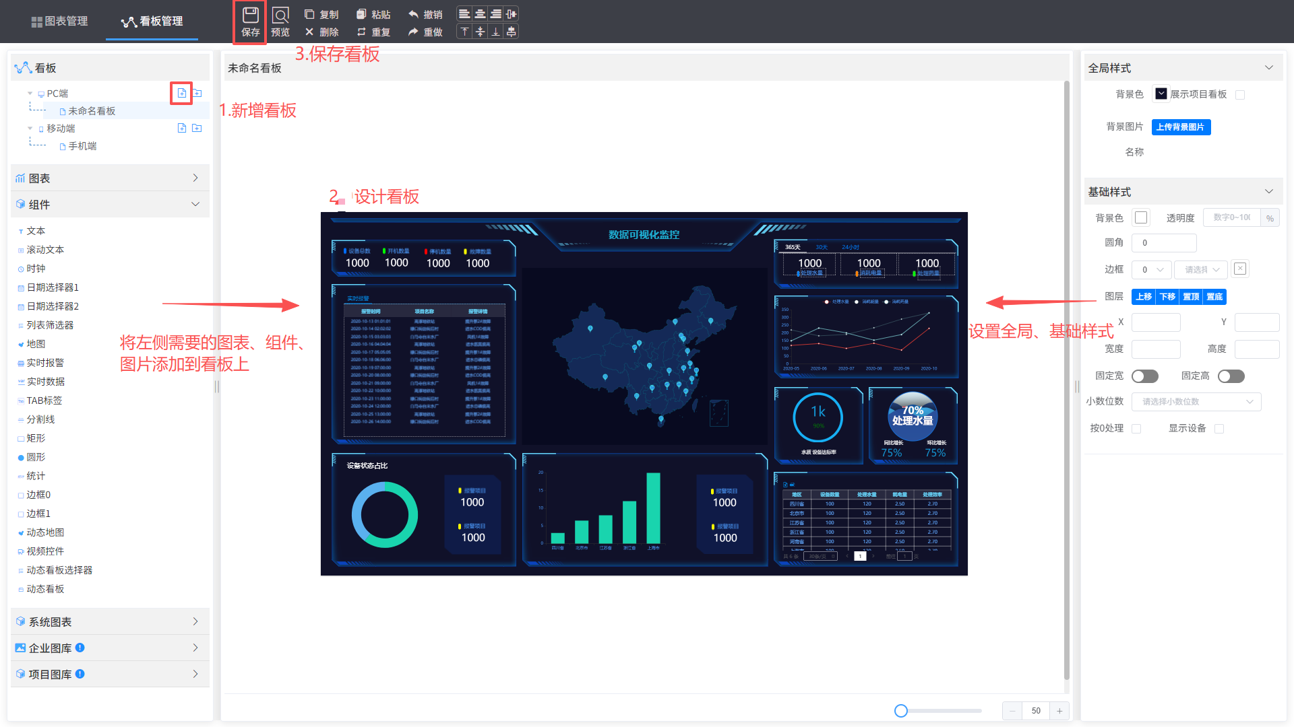Viewport: 1294px width, 727px height.
Task: Select the 手机端 tree item
Action: (82, 146)
